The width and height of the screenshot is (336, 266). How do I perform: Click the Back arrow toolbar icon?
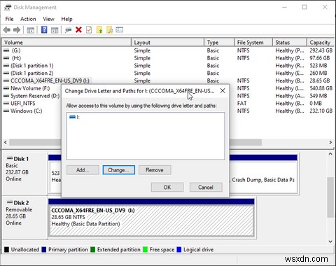(7, 30)
